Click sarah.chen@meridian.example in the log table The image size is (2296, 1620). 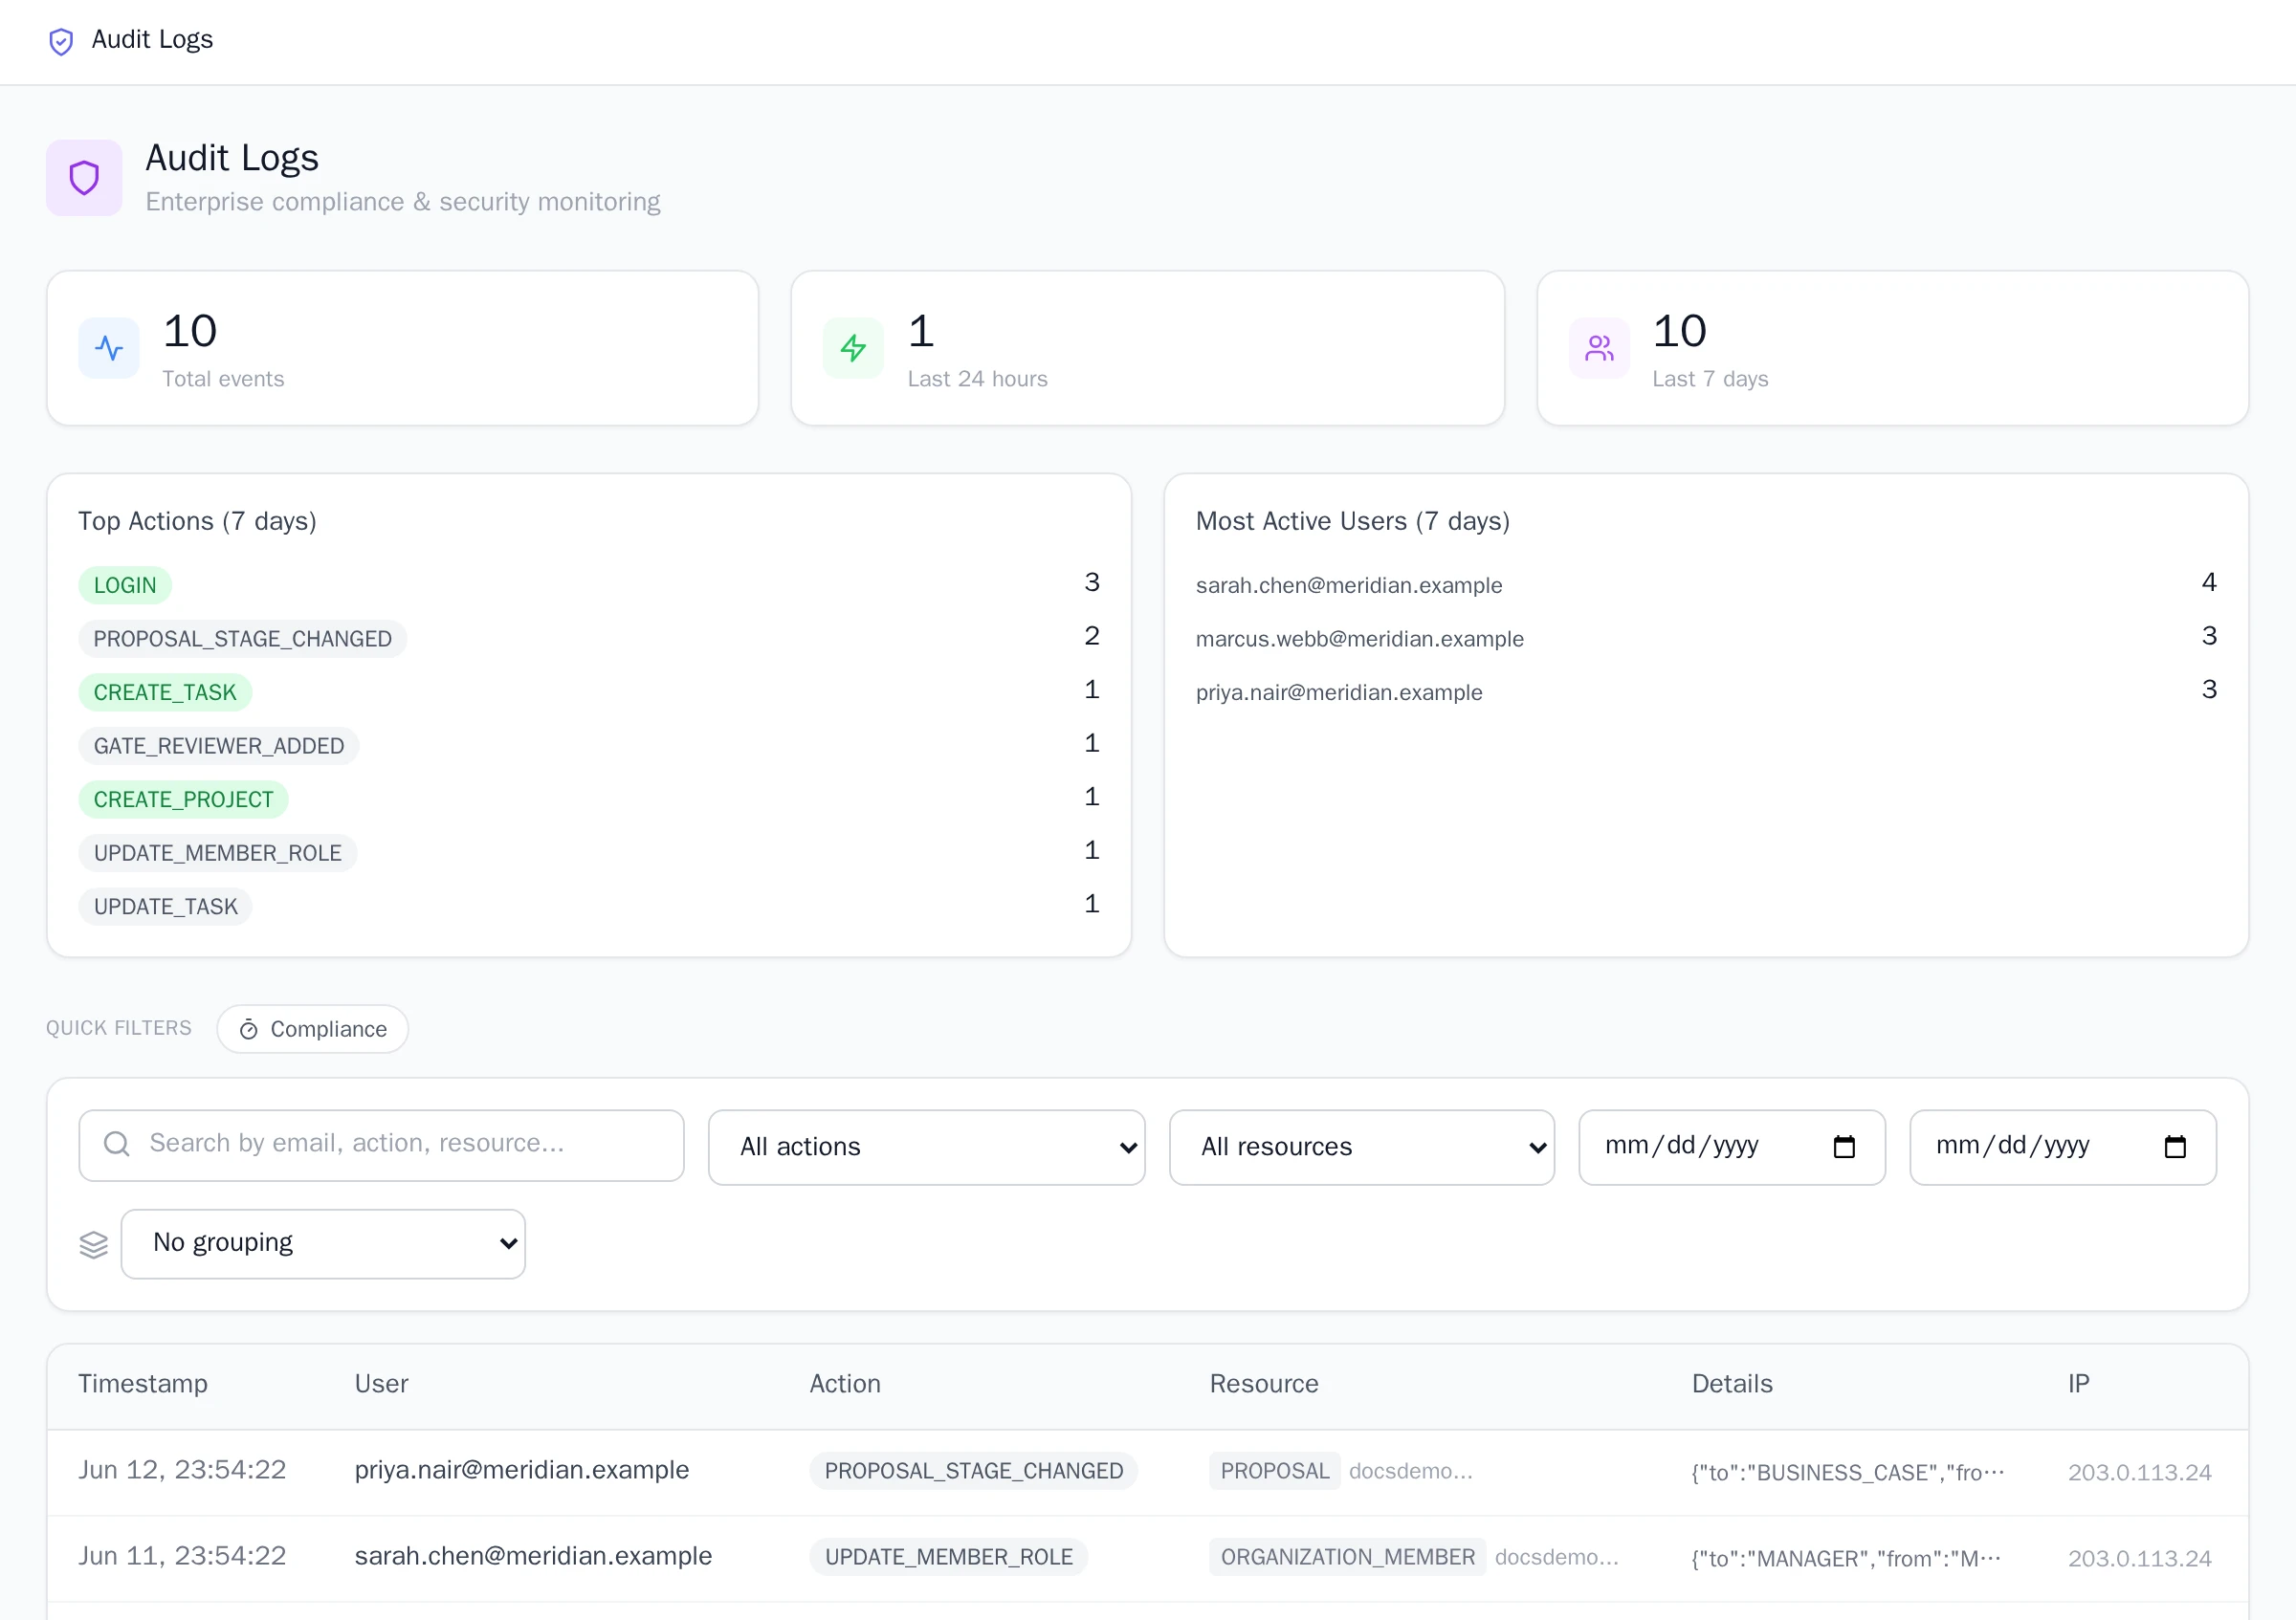coord(533,1556)
